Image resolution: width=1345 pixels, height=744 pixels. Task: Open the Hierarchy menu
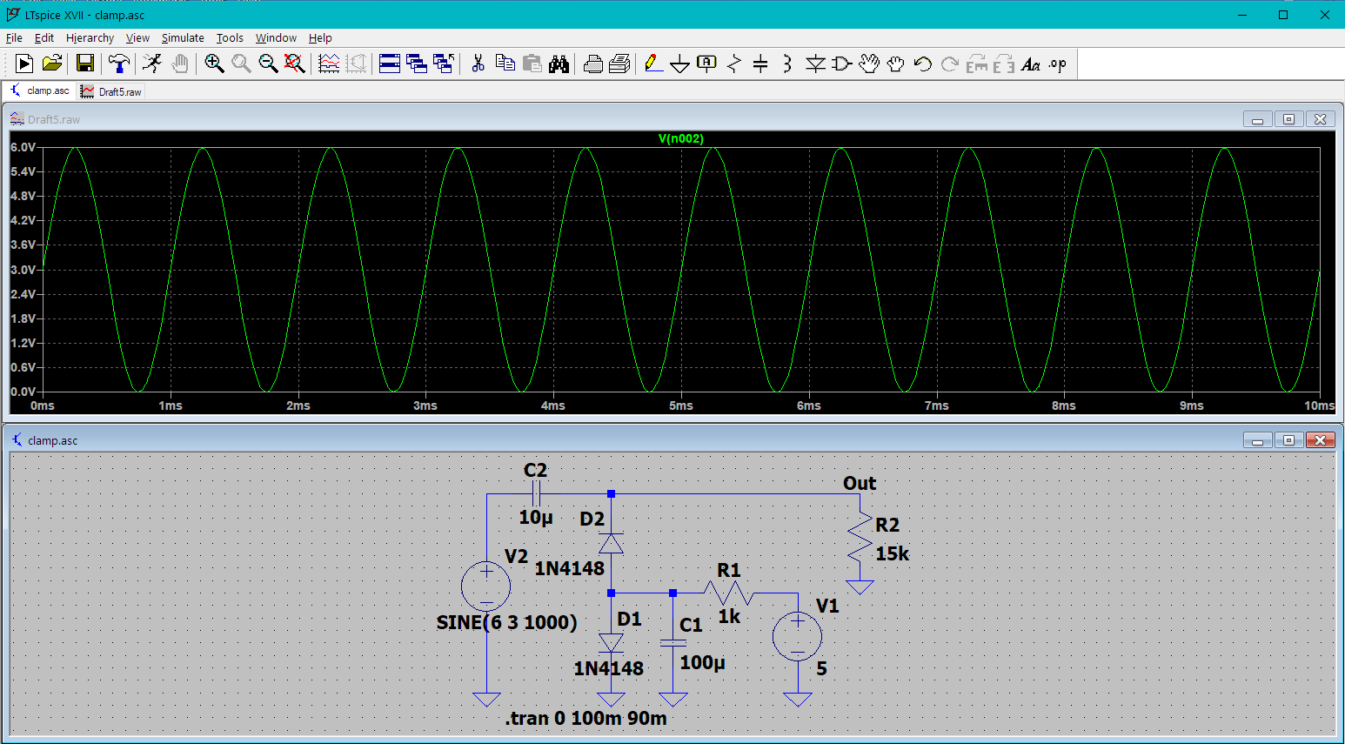point(90,37)
